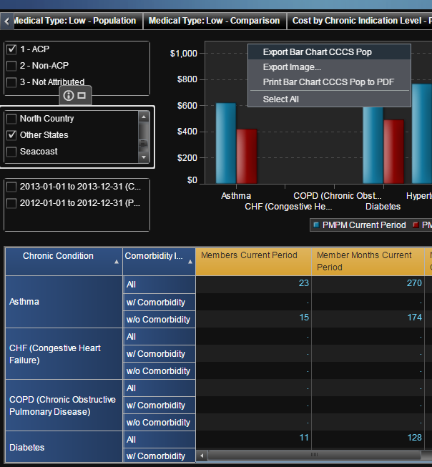Click the Diabetes chart axis label
The image size is (432, 467).
pyautogui.click(x=383, y=207)
